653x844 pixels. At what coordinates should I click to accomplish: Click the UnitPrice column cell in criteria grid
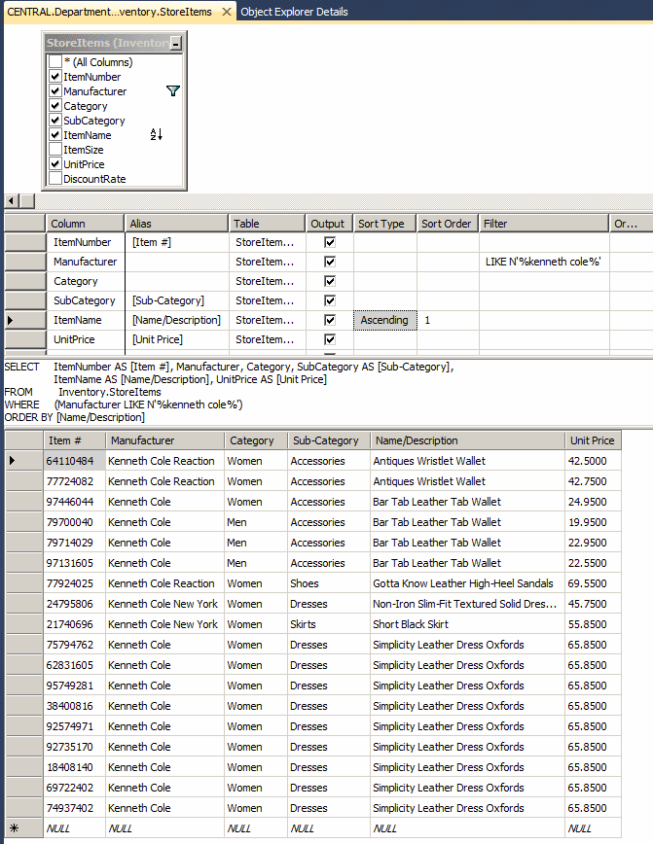point(85,339)
